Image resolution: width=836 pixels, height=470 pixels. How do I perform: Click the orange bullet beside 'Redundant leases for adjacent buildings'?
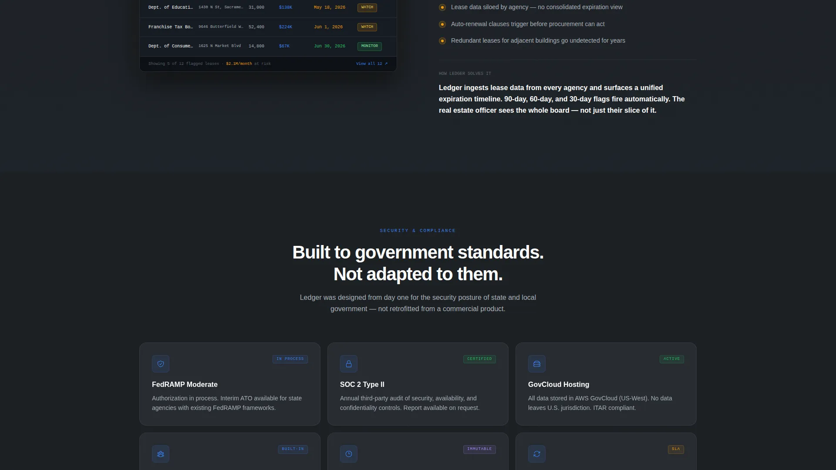click(x=442, y=41)
